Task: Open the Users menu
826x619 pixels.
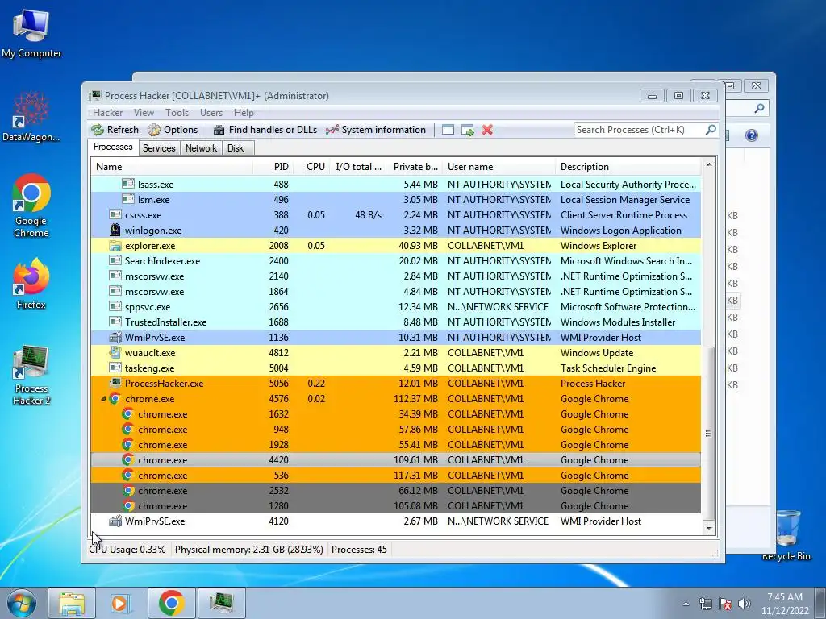Action: pyautogui.click(x=211, y=113)
